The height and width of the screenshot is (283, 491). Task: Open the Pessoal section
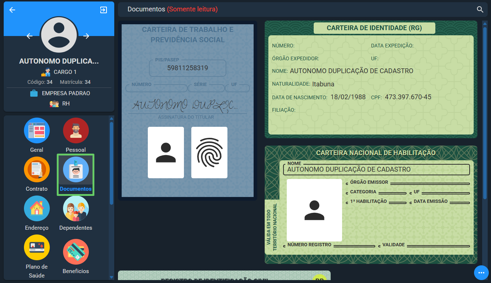76,135
